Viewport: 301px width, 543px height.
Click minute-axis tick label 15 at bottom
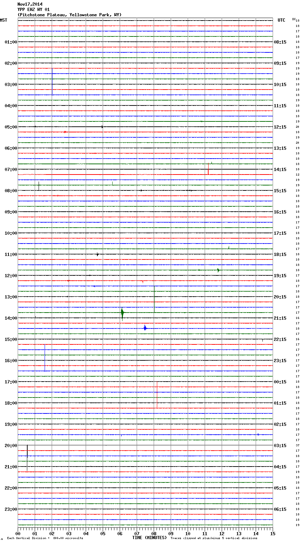(273, 534)
